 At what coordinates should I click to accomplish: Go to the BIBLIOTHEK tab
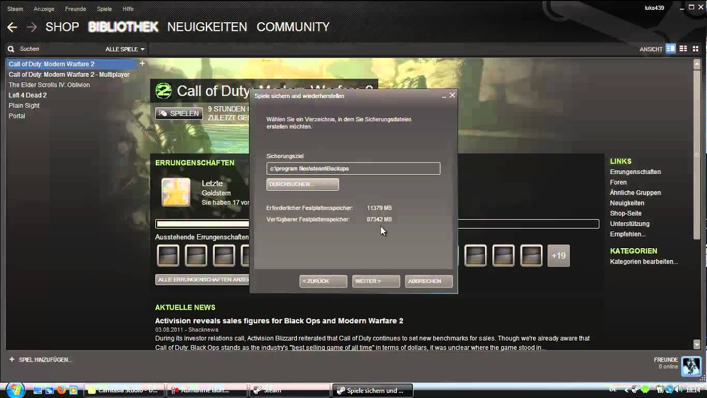123,27
